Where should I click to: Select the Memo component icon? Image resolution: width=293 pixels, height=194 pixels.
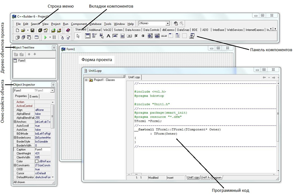tap(122, 36)
